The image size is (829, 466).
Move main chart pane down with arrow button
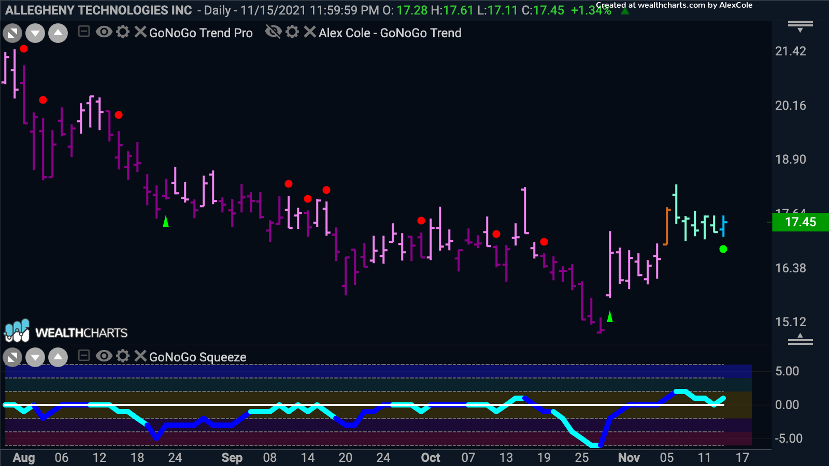click(x=35, y=34)
